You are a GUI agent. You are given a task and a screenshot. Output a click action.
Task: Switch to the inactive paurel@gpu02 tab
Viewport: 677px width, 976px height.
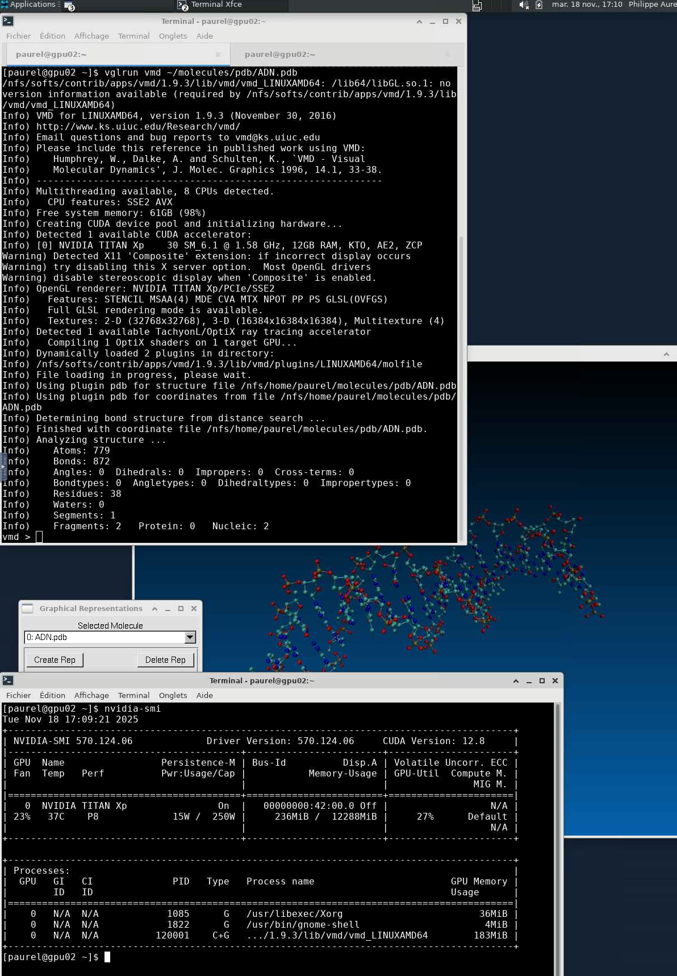click(279, 55)
